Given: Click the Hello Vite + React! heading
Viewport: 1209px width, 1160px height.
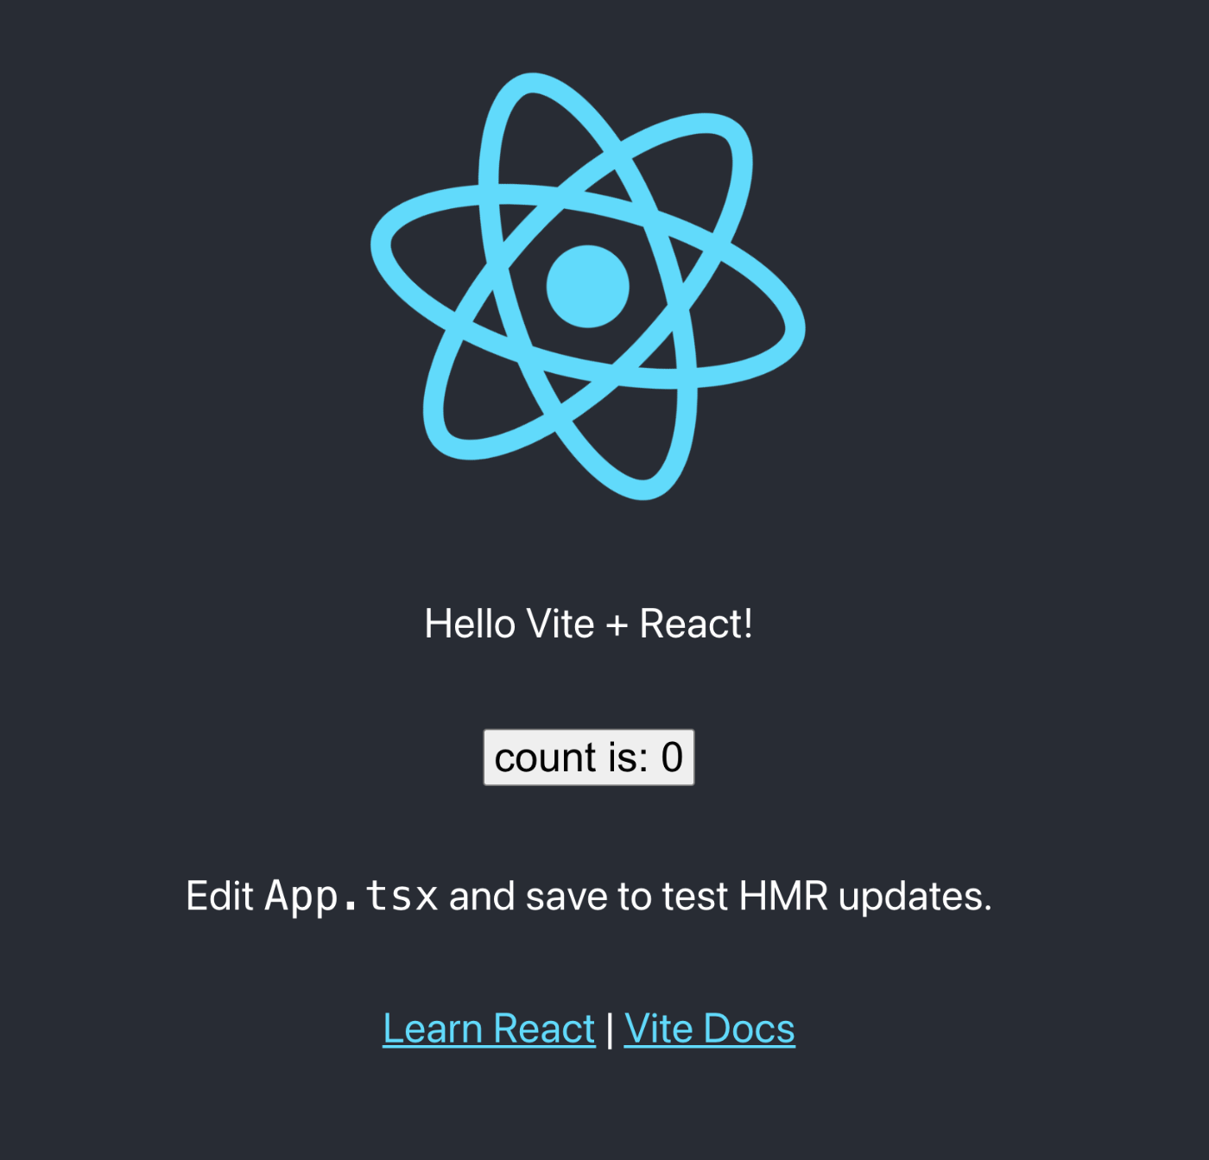Looking at the screenshot, I should point(589,624).
